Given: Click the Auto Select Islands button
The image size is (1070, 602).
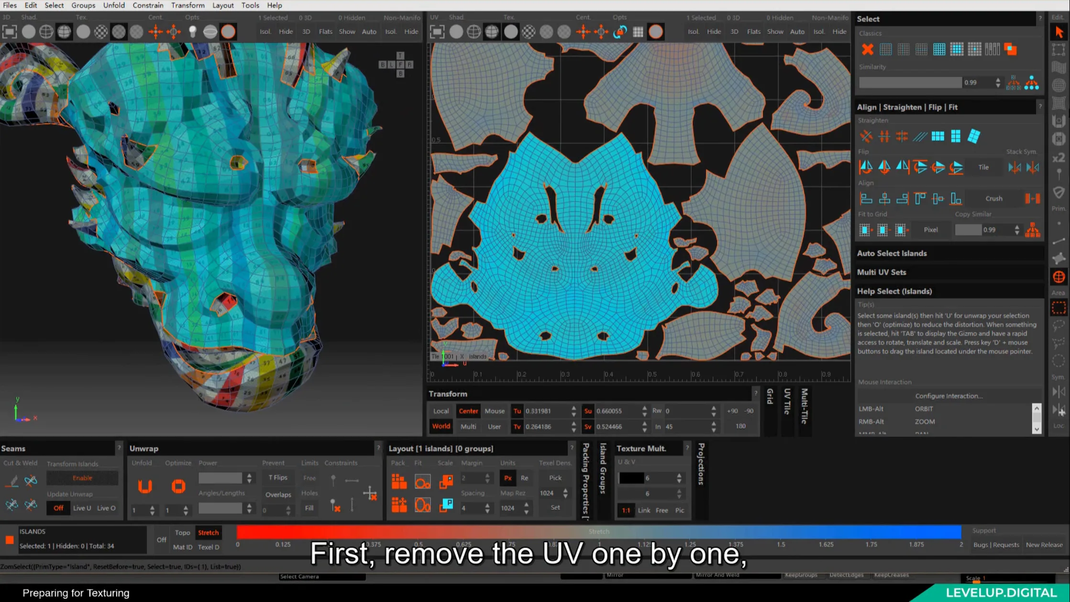Looking at the screenshot, I should [x=892, y=253].
